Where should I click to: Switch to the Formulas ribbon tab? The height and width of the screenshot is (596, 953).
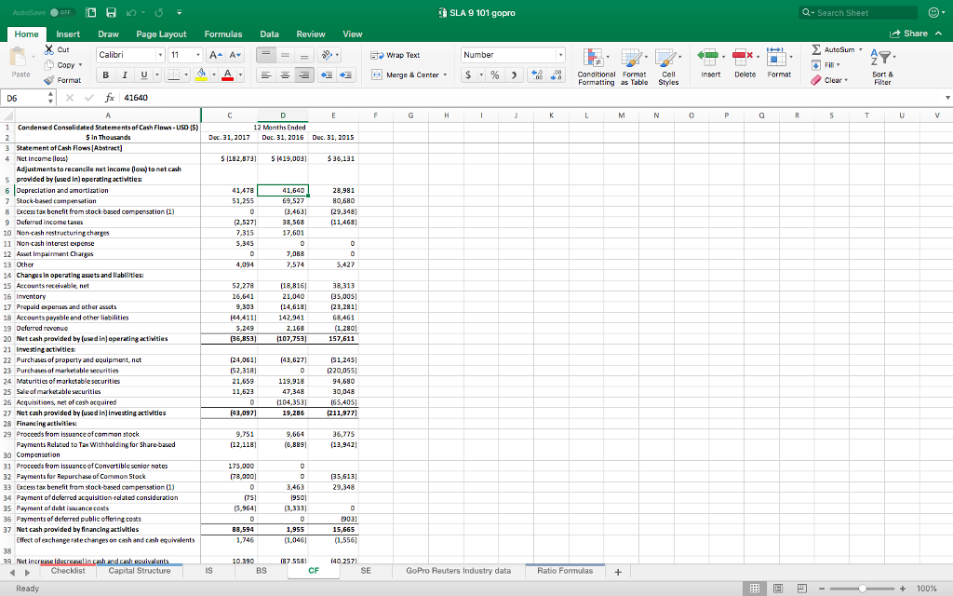(223, 33)
